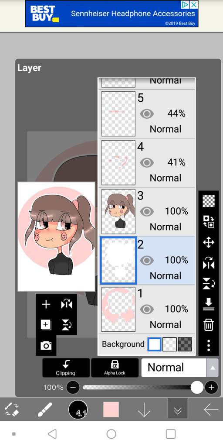Delete layer using trash can icon
223x447 pixels.
pos(209,325)
